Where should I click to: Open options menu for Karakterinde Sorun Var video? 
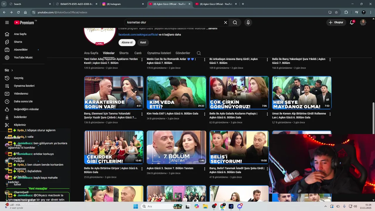142,114
